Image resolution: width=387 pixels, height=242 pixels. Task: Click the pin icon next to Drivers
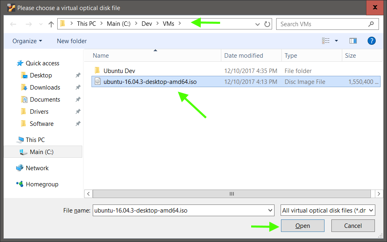pyautogui.click(x=78, y=111)
